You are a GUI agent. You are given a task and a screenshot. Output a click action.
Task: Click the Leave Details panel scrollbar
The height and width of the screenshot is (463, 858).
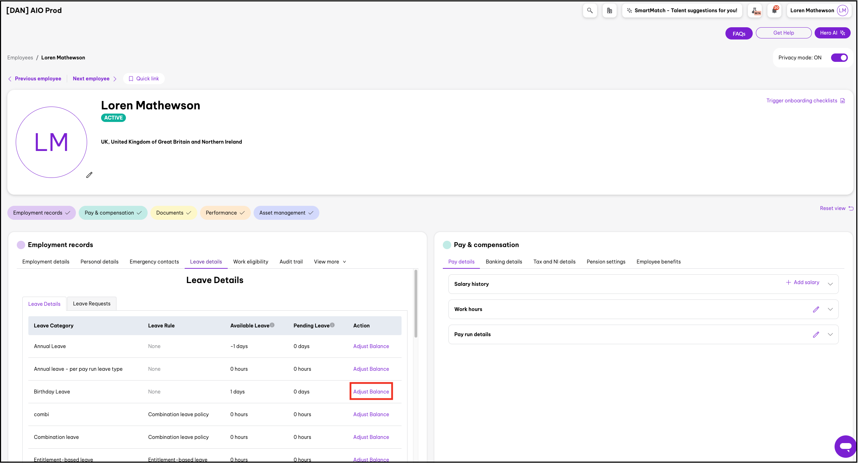point(416,303)
